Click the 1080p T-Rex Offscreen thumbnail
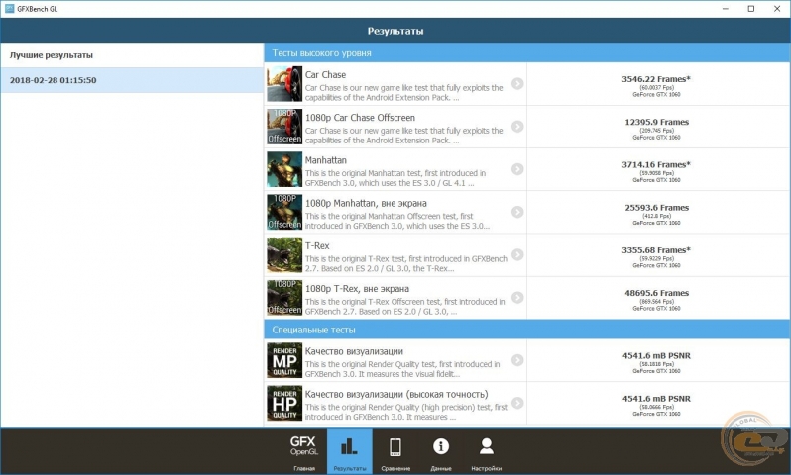 tap(284, 298)
